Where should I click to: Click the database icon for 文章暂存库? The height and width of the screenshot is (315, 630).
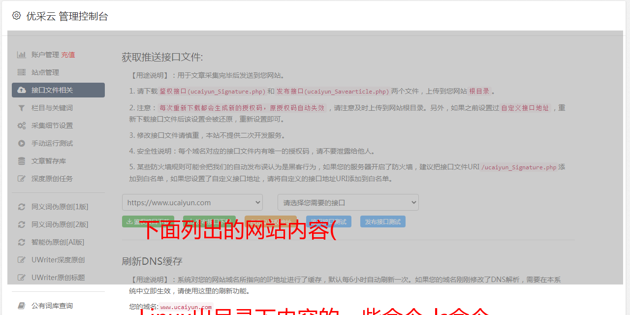(22, 161)
